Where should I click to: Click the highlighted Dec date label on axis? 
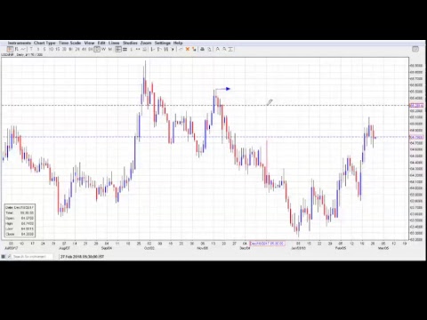(267, 244)
